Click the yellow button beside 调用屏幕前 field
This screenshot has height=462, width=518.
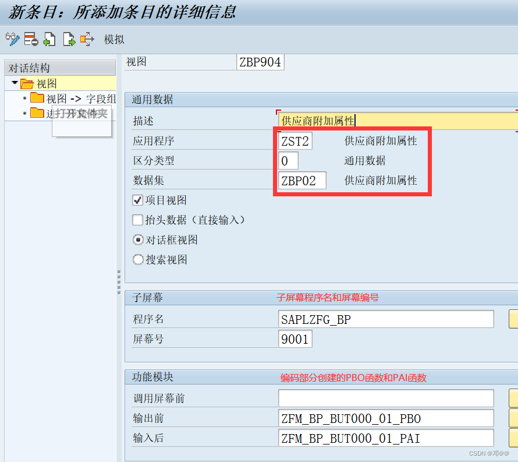pyautogui.click(x=513, y=398)
